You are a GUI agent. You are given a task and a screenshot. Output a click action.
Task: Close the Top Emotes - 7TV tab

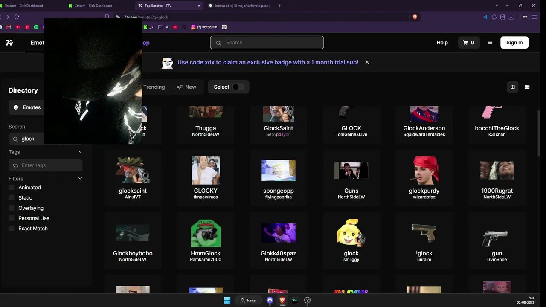point(199,6)
